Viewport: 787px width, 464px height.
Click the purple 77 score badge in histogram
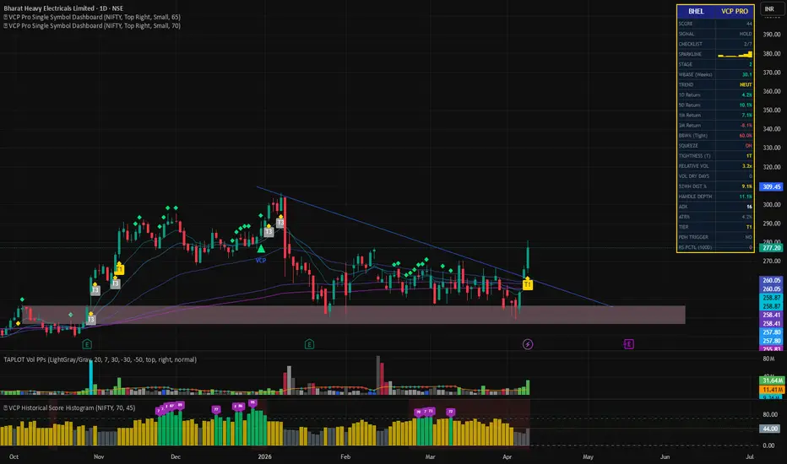click(216, 409)
